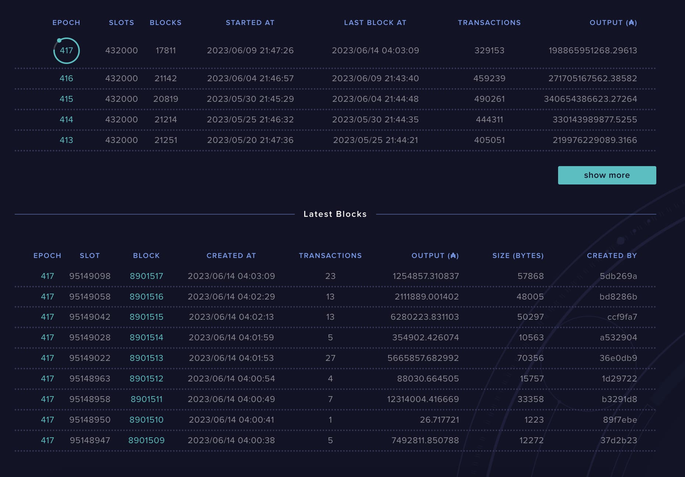Viewport: 685px width, 477px height.
Task: Click the epoch 417 progress ring
Action: point(67,51)
